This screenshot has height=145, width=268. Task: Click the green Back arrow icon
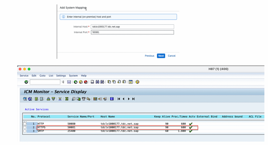pyautogui.click(x=76, y=82)
